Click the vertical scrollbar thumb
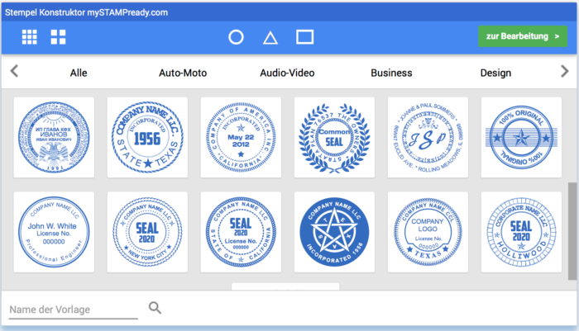This screenshot has height=331, width=579. (x=572, y=231)
